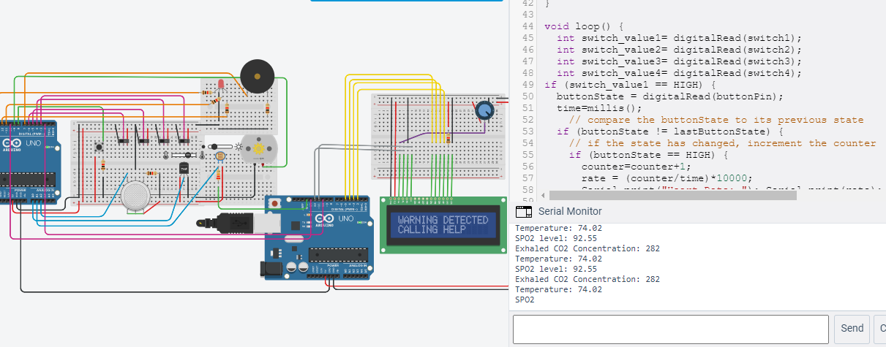Click the 'rate = (counter/time)*10000;' line

point(667,178)
